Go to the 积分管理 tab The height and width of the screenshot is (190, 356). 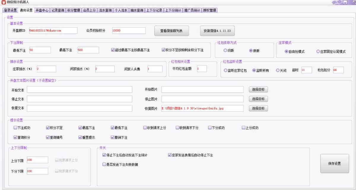(73, 10)
